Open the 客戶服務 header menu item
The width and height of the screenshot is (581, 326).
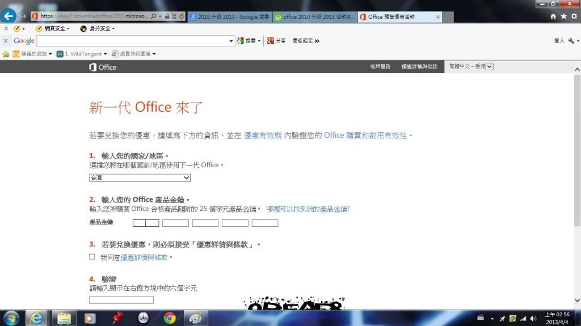[x=380, y=67]
